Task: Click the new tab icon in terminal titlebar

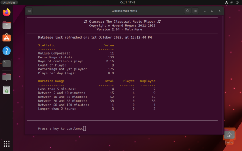Action: [x=29, y=11]
